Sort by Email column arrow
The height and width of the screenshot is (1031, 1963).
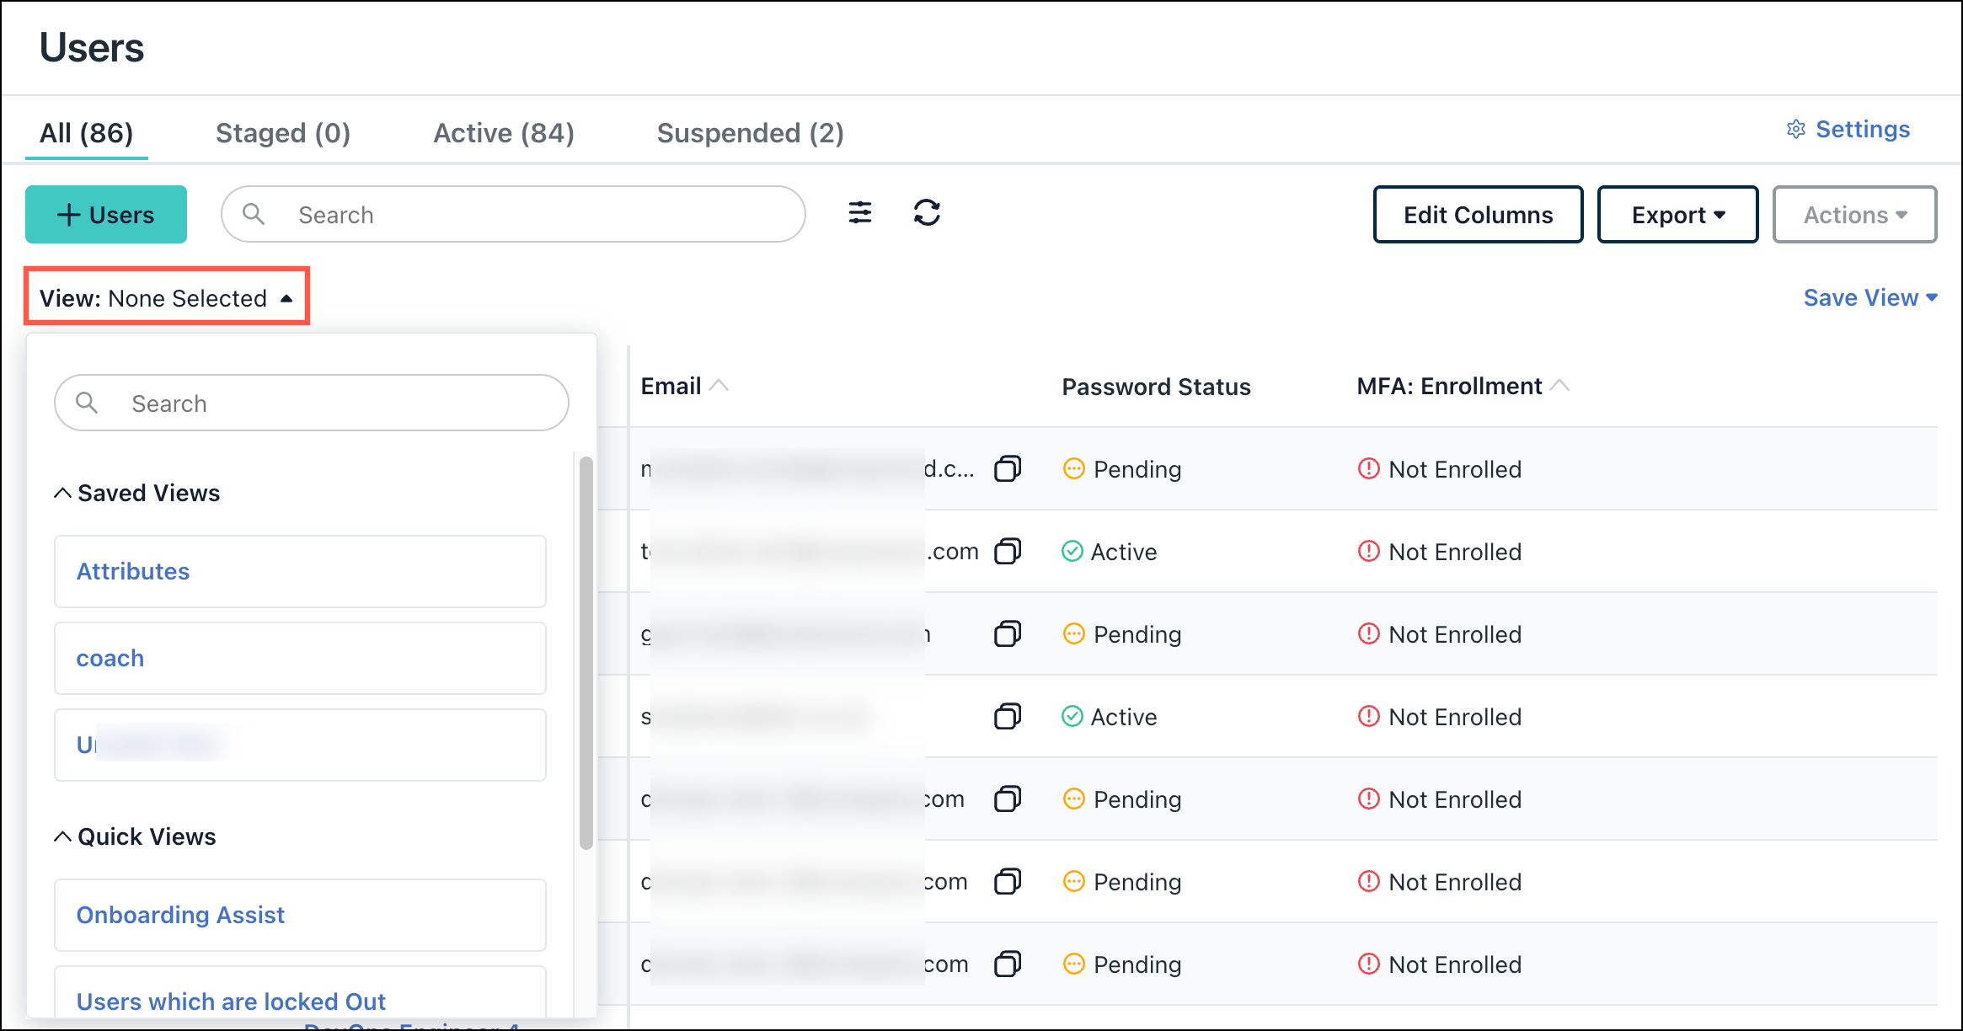[x=719, y=386]
